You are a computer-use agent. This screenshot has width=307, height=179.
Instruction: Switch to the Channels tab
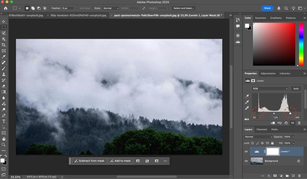pyautogui.click(x=262, y=129)
